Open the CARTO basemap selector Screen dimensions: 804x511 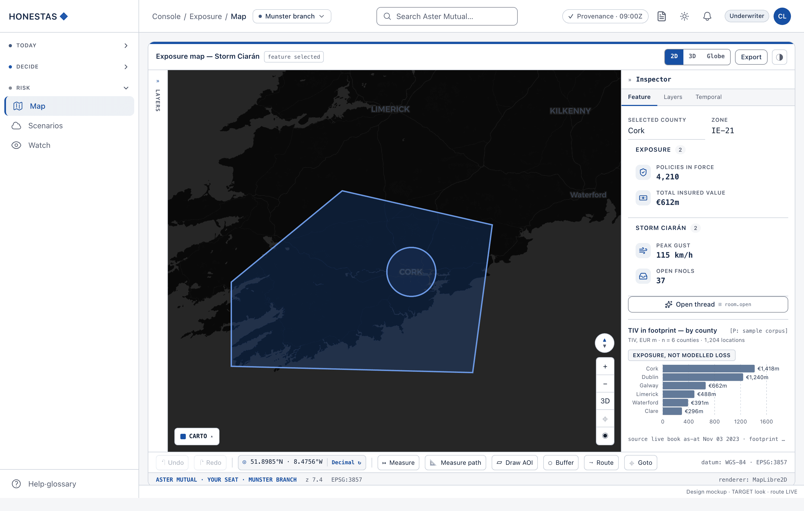click(197, 436)
